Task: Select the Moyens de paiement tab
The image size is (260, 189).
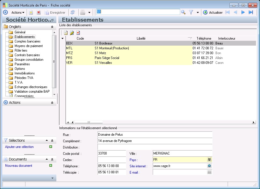Action: click(x=29, y=46)
